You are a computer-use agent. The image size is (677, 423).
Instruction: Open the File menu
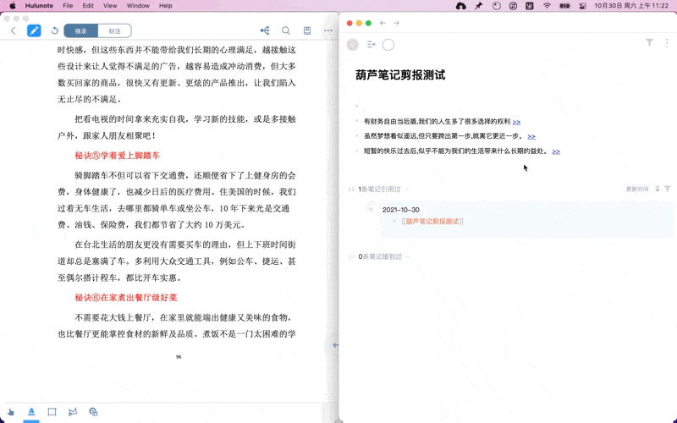tap(68, 6)
